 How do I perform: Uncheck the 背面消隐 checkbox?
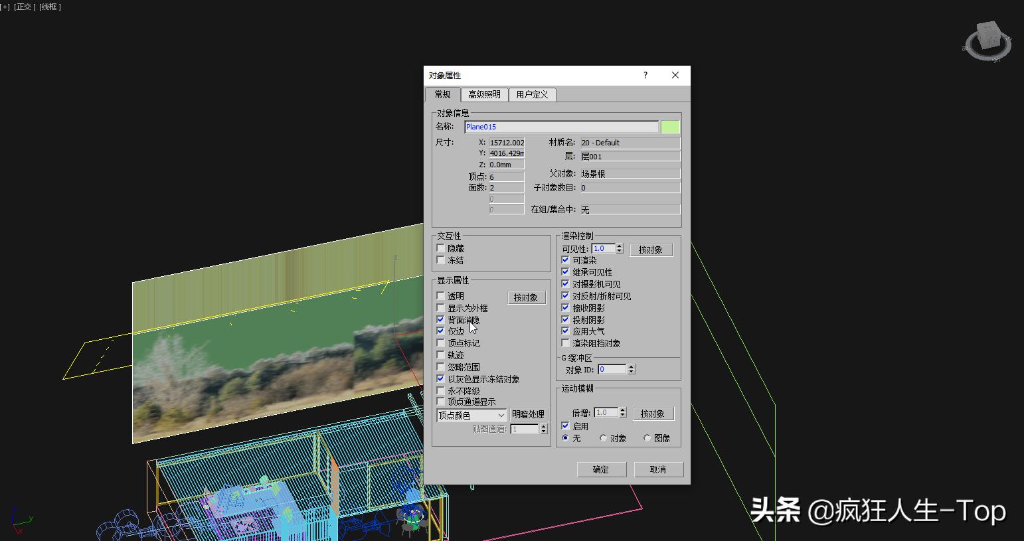(x=441, y=319)
